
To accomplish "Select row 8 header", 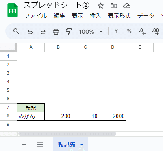I will point(9,116).
